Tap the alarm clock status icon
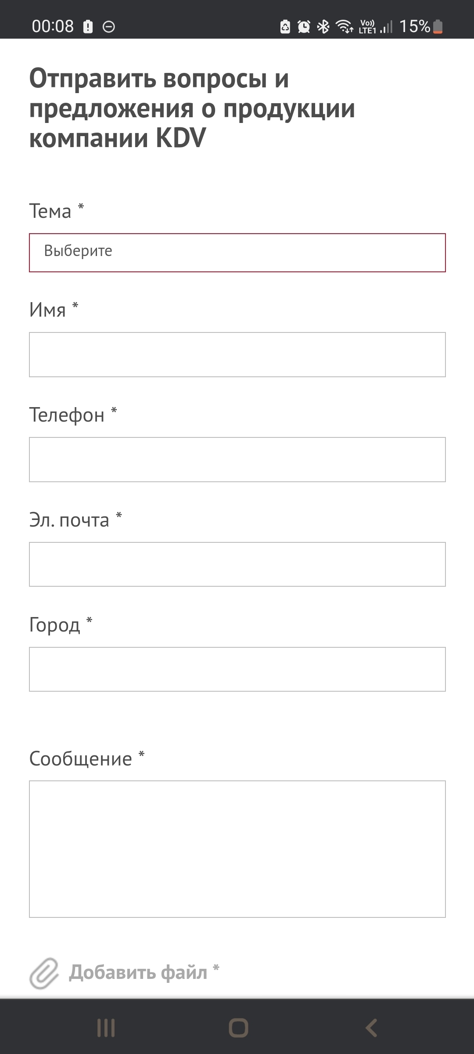 pos(304,27)
